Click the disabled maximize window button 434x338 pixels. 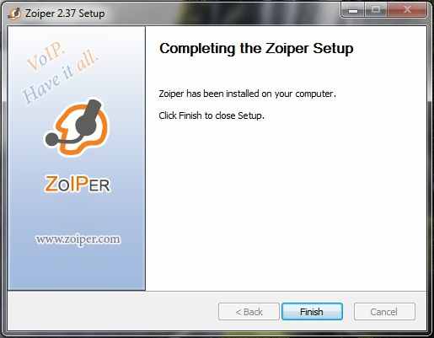pyautogui.click(x=376, y=10)
